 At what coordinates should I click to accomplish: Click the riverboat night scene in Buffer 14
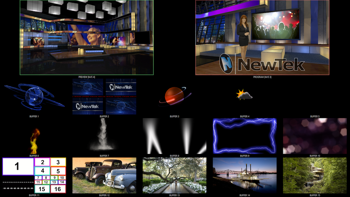coord(244,175)
